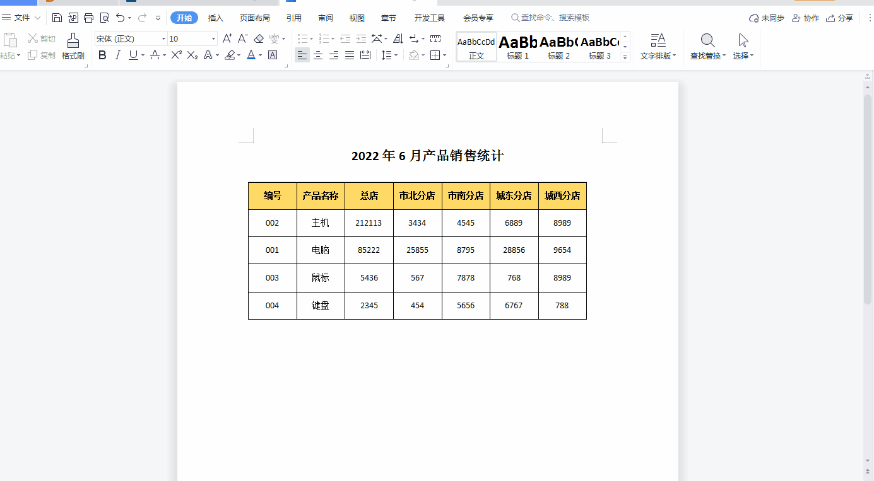Switch to the 审阅 tab
The image size is (874, 481).
(326, 18)
